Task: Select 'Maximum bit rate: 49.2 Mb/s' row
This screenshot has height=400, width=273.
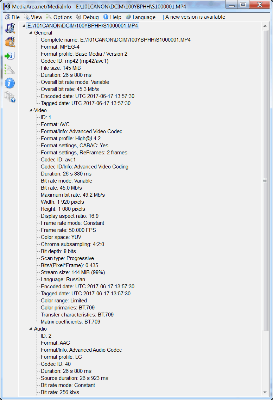Action: pos(73,195)
